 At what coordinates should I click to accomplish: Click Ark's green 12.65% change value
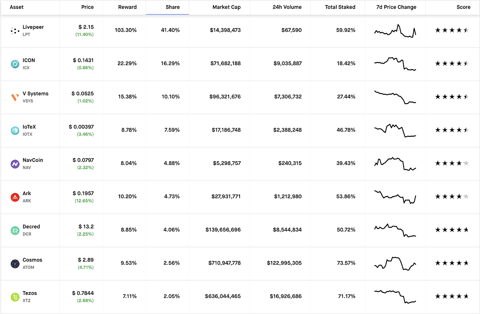click(84, 201)
